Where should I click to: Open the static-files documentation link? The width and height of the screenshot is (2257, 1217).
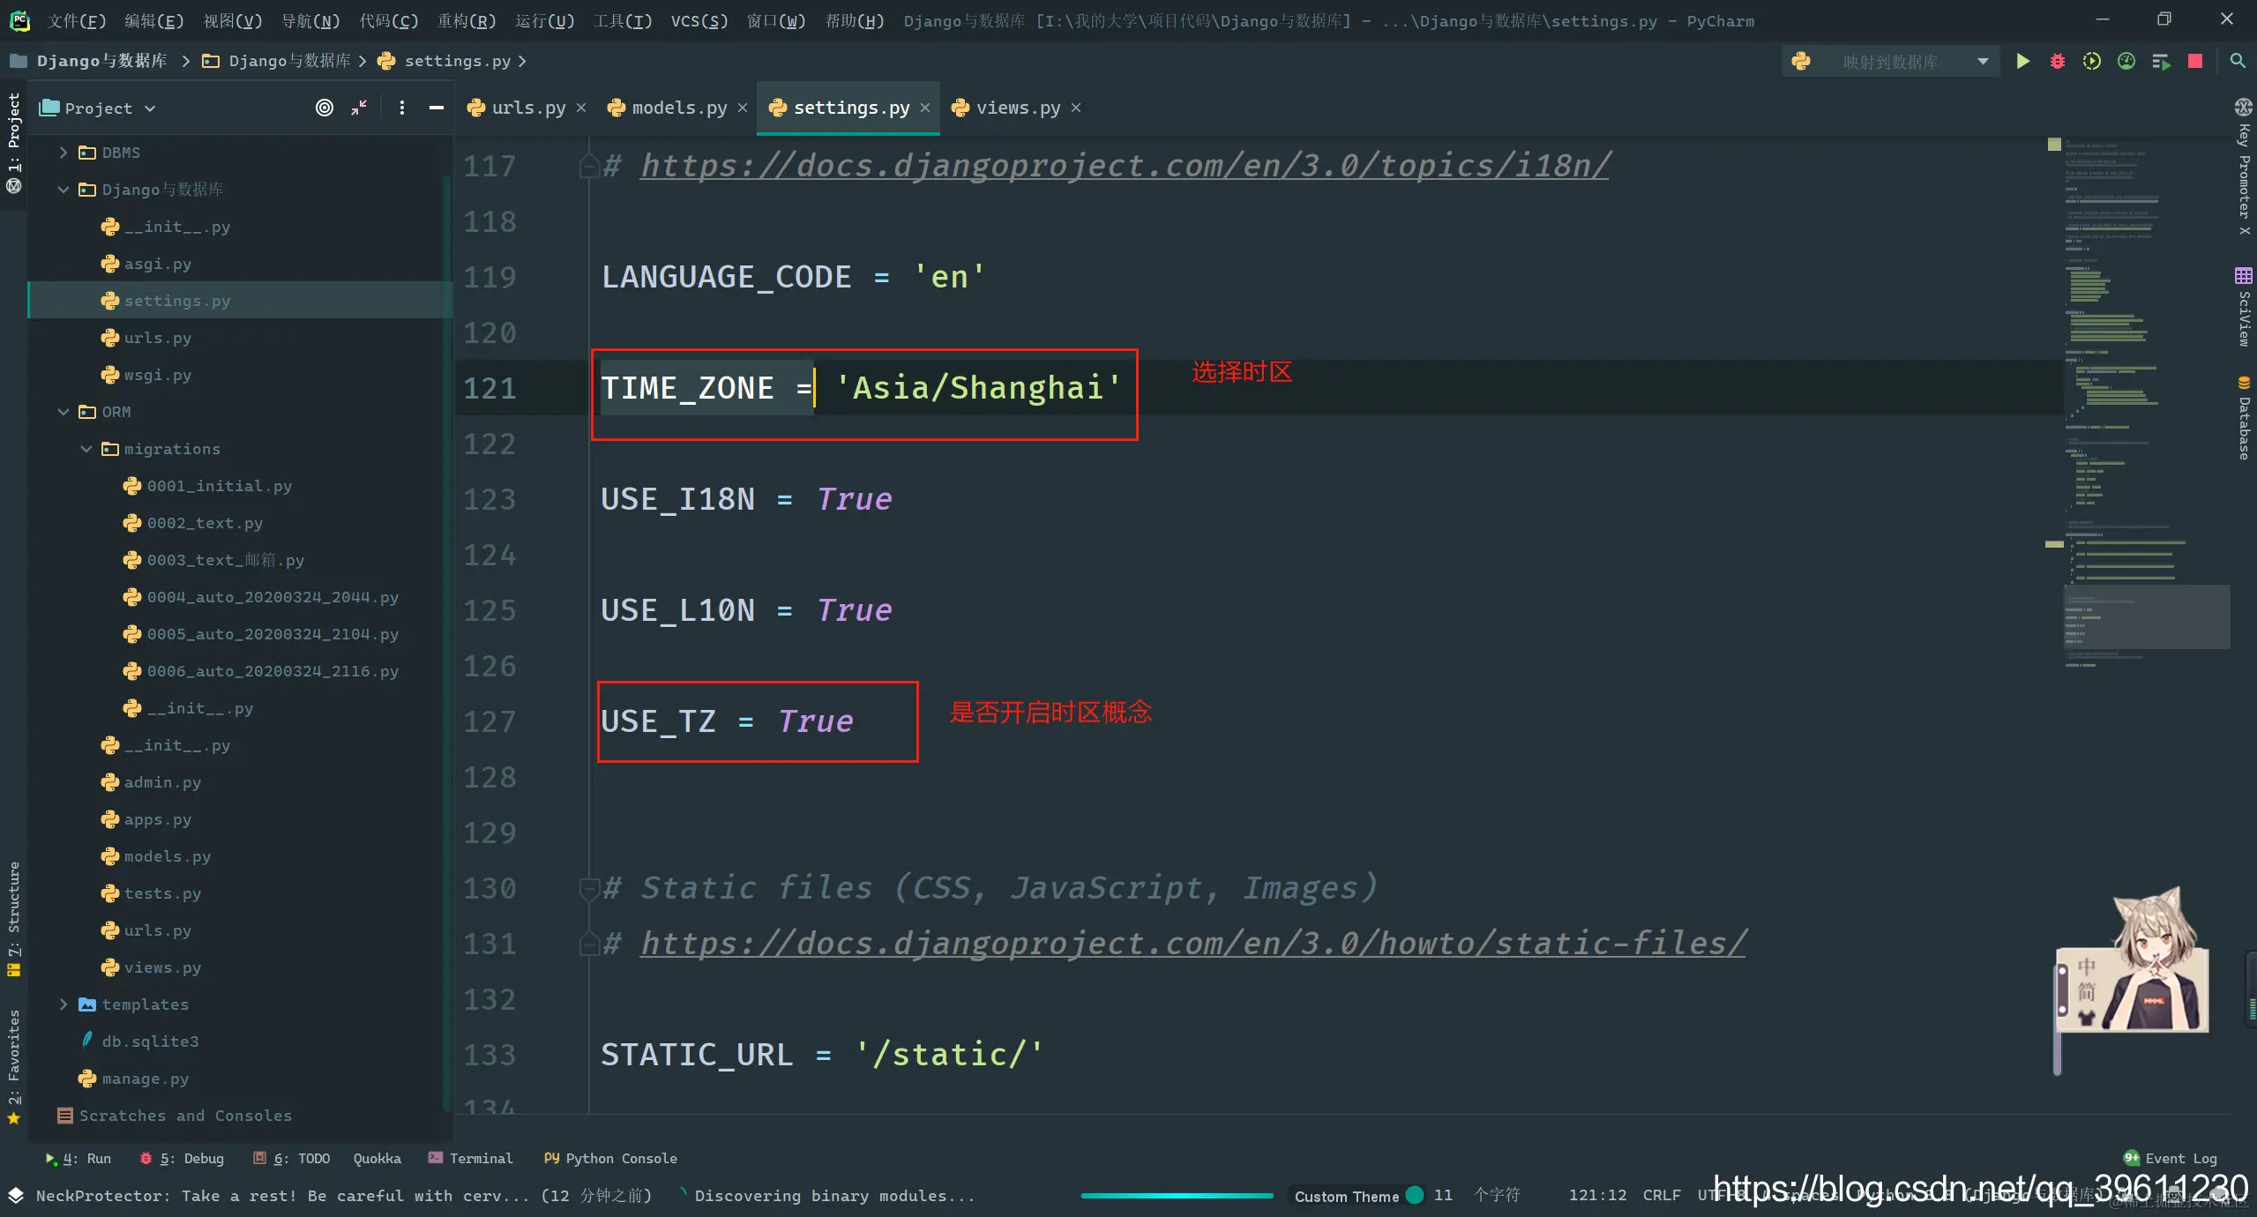click(1192, 943)
